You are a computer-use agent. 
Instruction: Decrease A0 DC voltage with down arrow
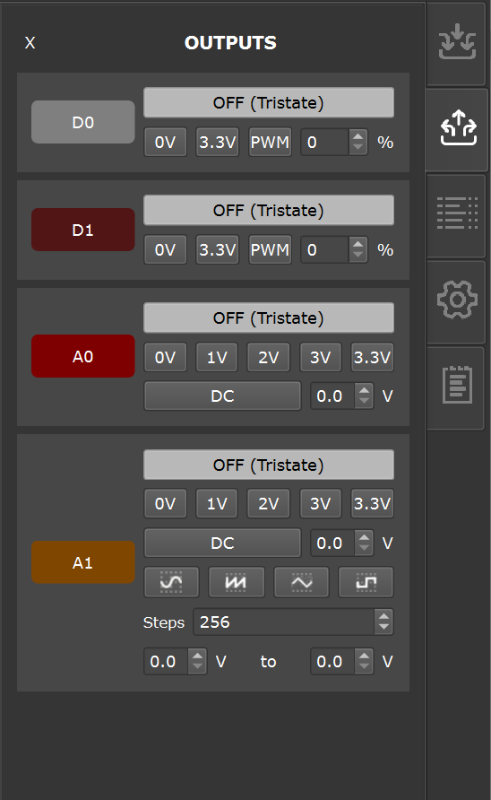pyautogui.click(x=364, y=401)
